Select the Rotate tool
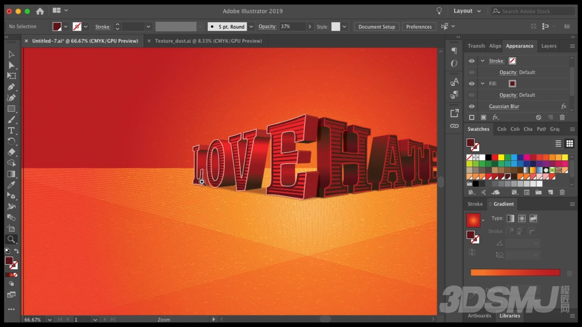The image size is (582, 327). tap(11, 141)
